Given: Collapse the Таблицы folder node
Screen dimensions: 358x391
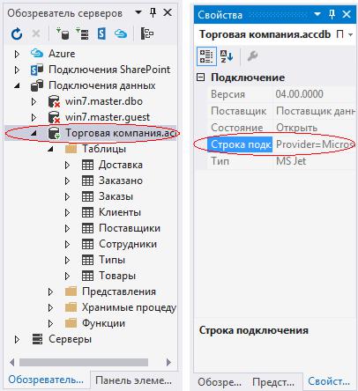Looking at the screenshot, I should pyautogui.click(x=50, y=149).
